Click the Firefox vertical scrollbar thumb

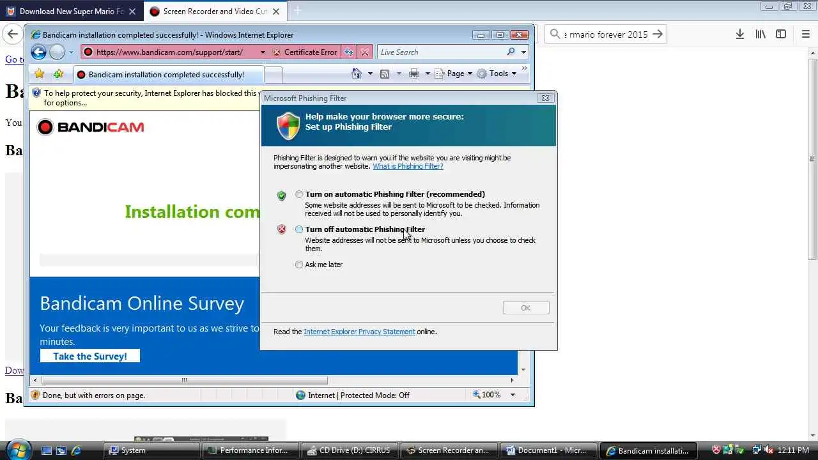[812, 159]
